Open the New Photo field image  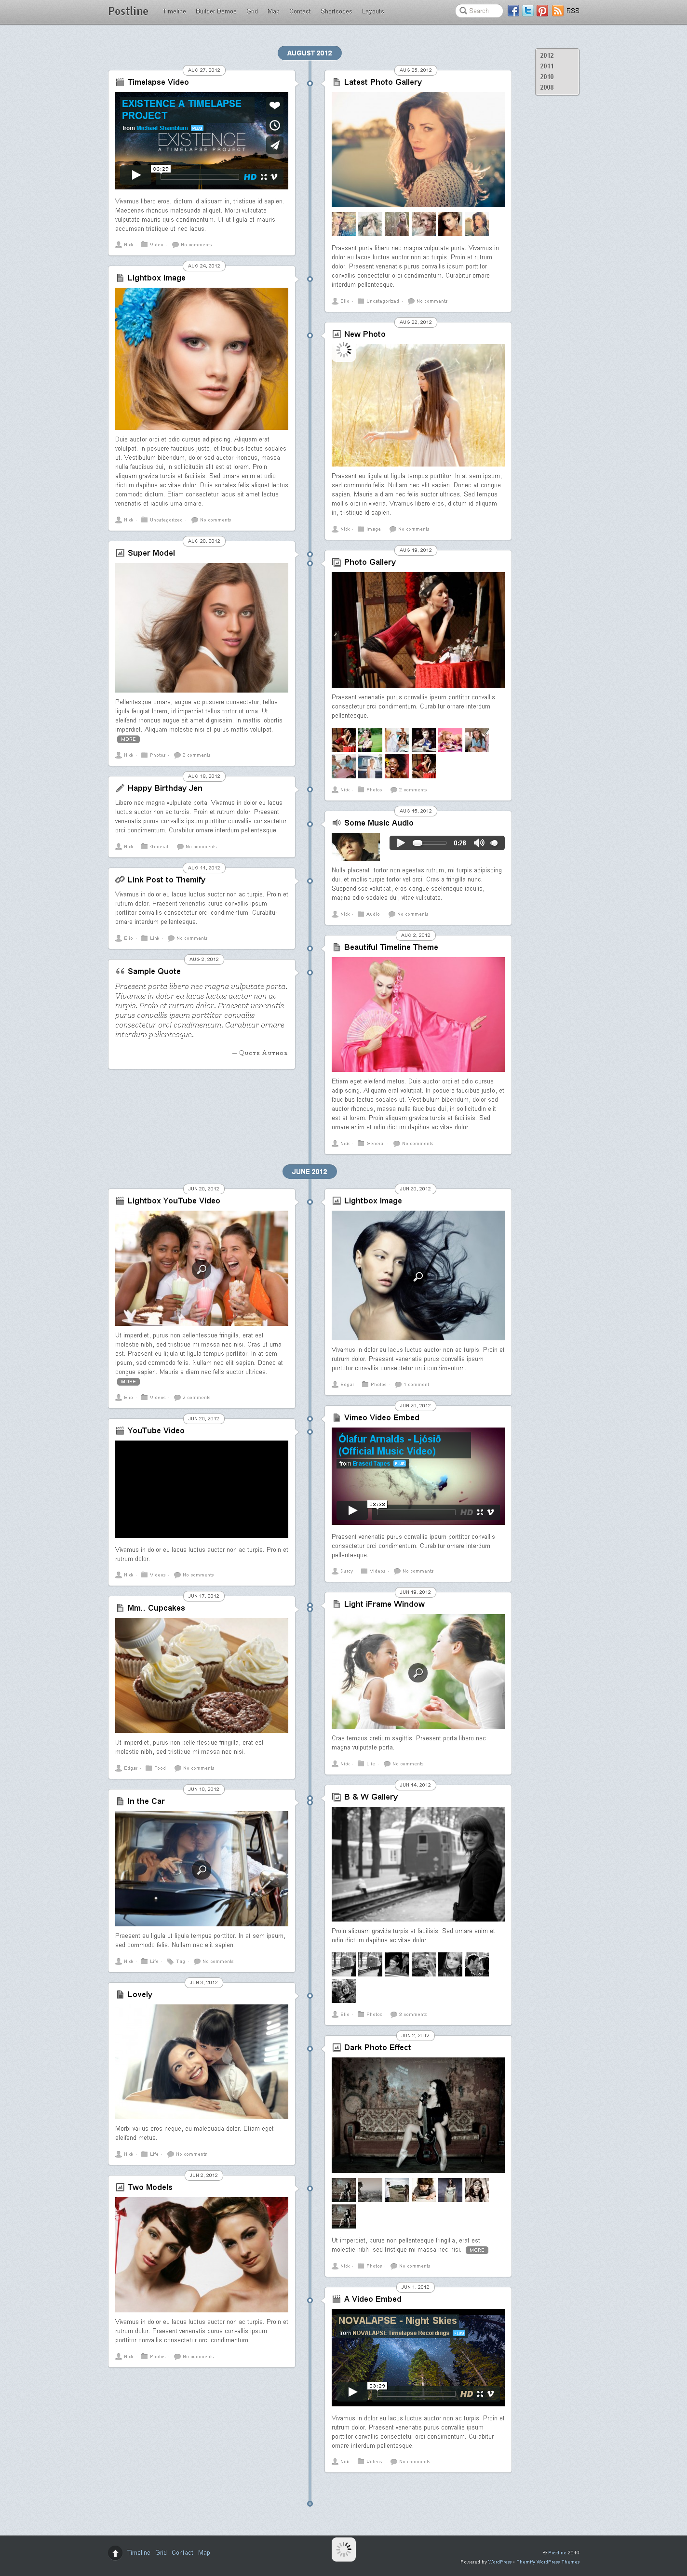(x=418, y=405)
